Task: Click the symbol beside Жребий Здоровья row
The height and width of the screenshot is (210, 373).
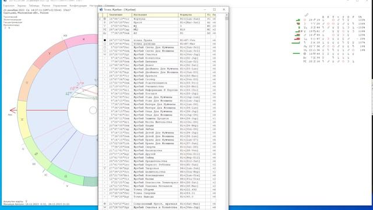Action: pyautogui.click(x=105, y=168)
